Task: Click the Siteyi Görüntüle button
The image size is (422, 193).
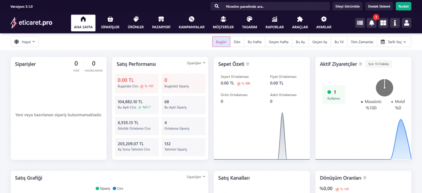Action: 347,7
